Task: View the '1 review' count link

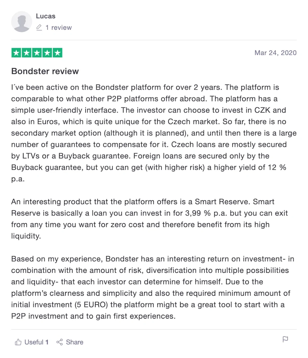Action: tap(59, 27)
